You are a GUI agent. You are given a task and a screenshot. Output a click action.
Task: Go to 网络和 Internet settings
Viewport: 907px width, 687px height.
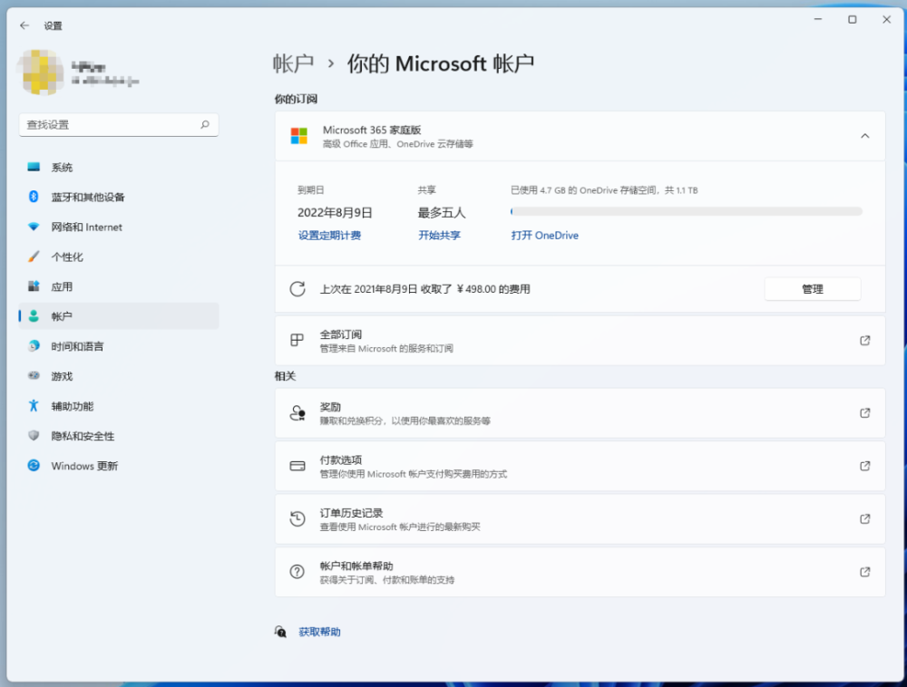[x=86, y=227]
